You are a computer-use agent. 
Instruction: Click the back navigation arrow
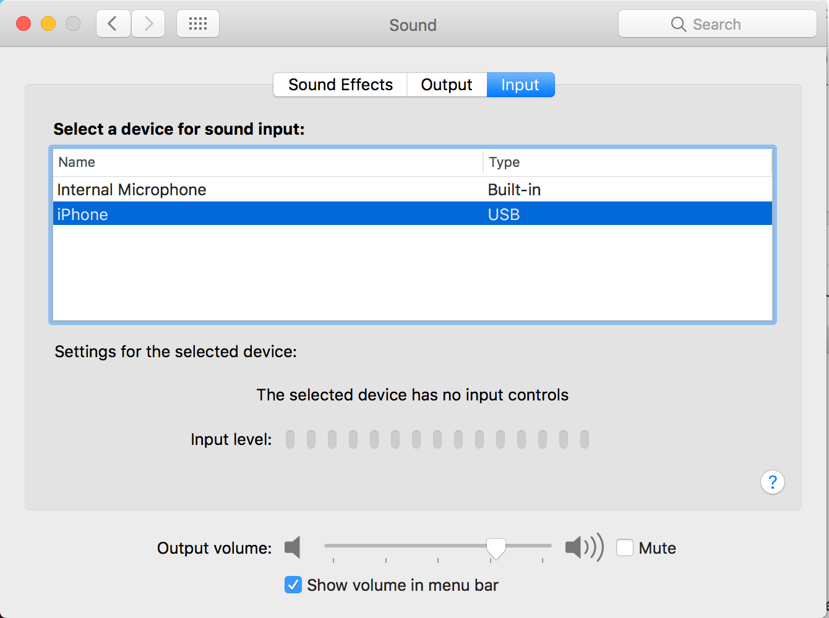(x=113, y=23)
